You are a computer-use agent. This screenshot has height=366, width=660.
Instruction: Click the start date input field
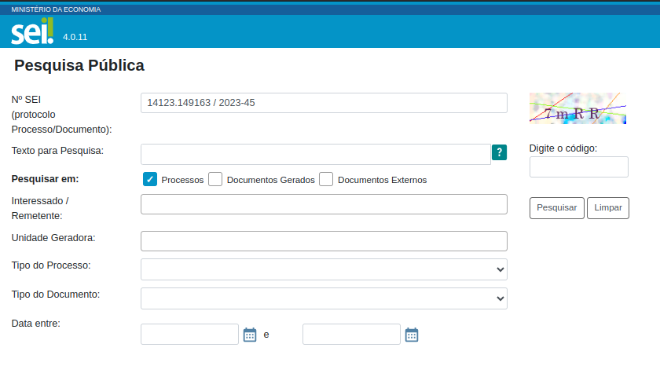(189, 335)
